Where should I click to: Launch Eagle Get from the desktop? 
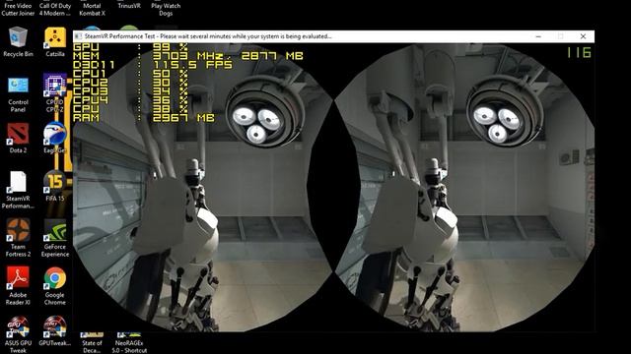click(x=55, y=138)
